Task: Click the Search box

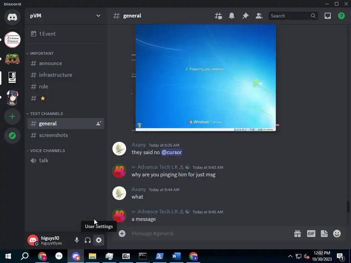Action: [x=293, y=16]
